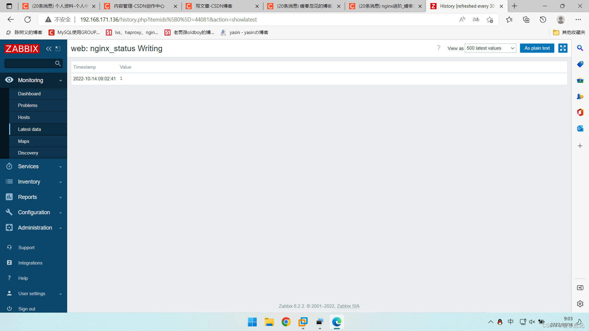Screen dimensions: 589x331
Task: Open the 500 latest values dropdown
Action: [490, 48]
